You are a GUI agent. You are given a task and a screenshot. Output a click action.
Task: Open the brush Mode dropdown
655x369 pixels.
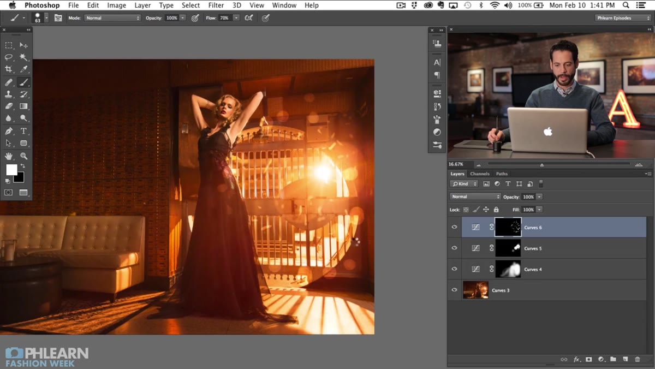(112, 18)
